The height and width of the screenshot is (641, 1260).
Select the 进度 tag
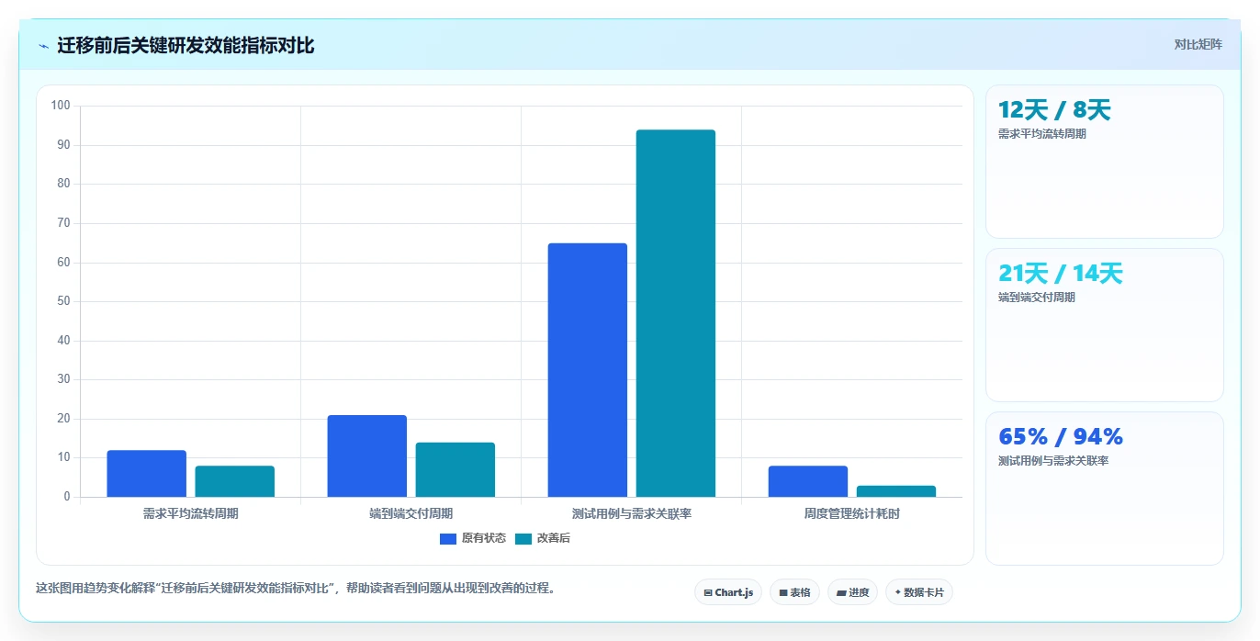click(852, 592)
